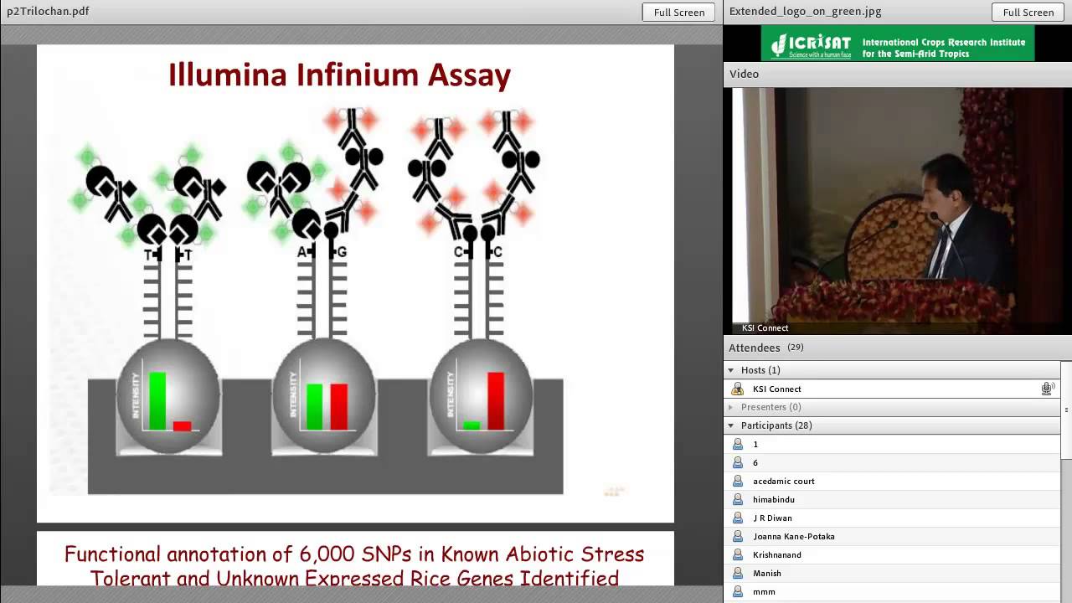Select attendee name KSI Connect in Hosts
1072x603 pixels.
tap(776, 389)
